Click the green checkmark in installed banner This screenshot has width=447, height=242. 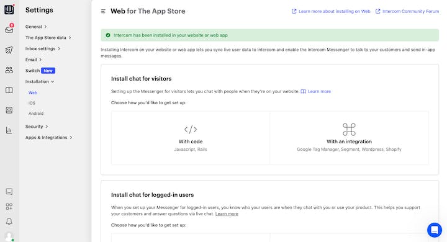(108, 35)
